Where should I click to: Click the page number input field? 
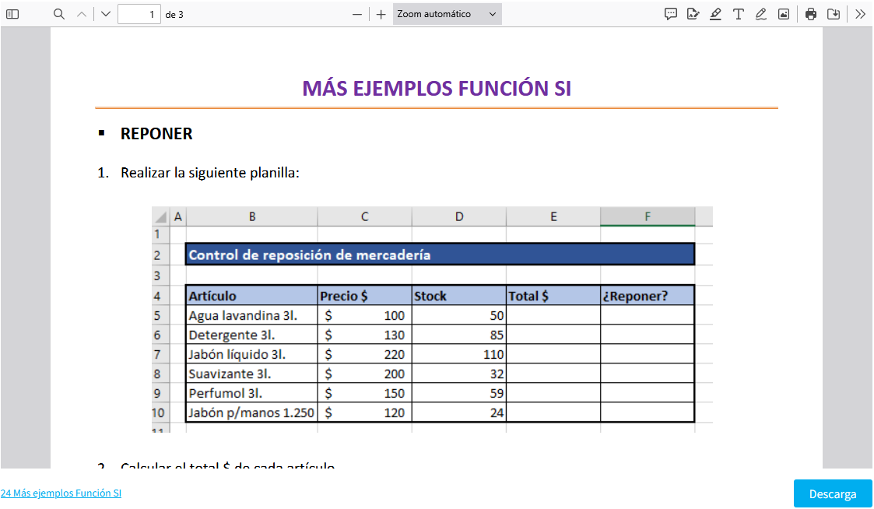[x=139, y=14]
